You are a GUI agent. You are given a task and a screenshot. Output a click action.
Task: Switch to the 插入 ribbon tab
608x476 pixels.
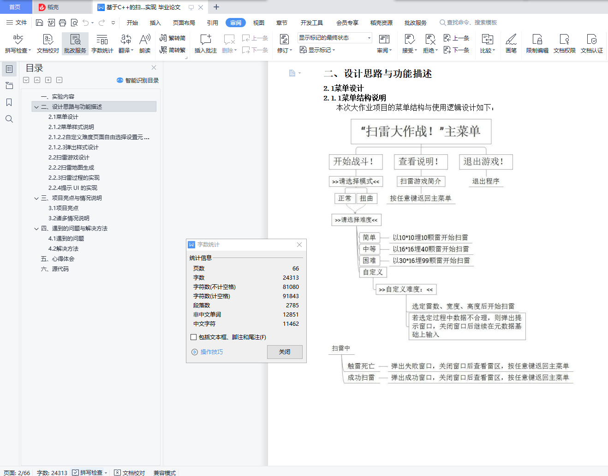coord(155,23)
